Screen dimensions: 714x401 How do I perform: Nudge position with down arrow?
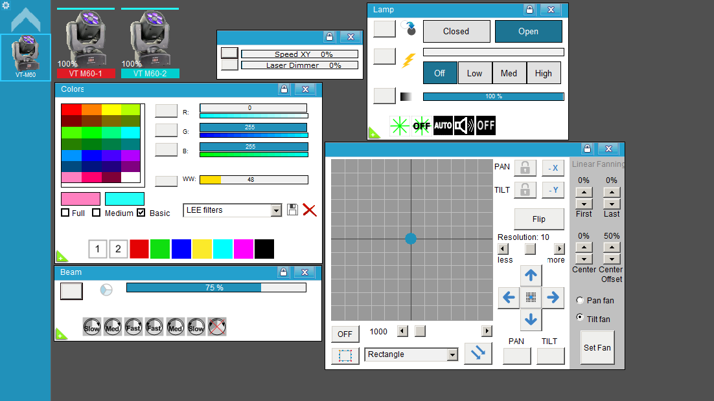click(x=531, y=320)
